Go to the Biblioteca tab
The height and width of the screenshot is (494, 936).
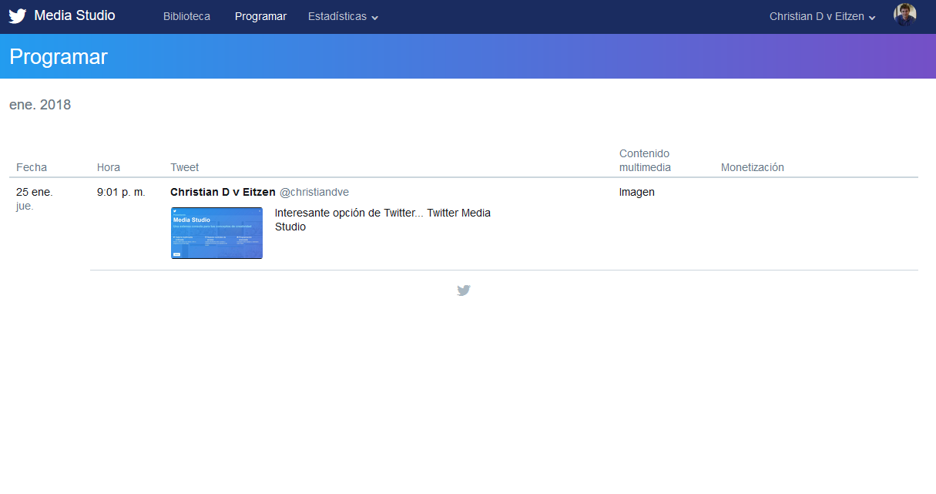tap(186, 16)
